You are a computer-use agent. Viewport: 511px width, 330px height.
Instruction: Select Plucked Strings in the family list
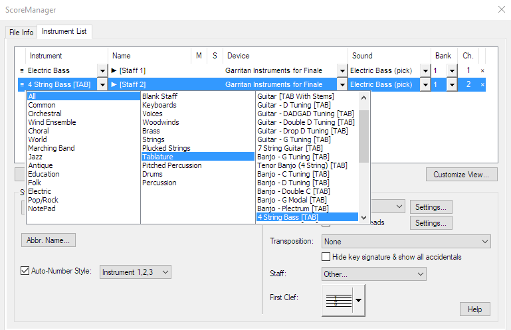(166, 148)
